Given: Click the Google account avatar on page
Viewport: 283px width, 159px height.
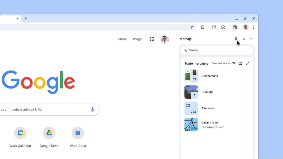Looking at the screenshot, I should pyautogui.click(x=165, y=39).
